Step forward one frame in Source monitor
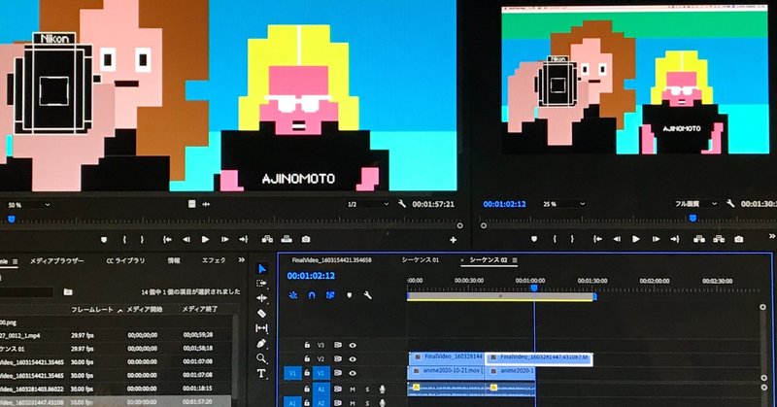Image resolution: width=777 pixels, height=407 pixels. click(224, 240)
